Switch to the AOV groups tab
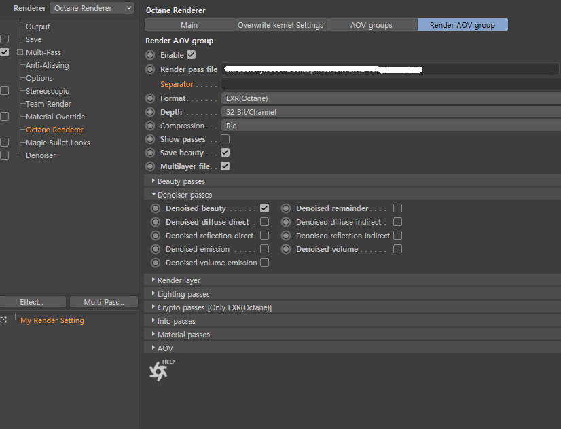The width and height of the screenshot is (561, 429). [x=372, y=24]
